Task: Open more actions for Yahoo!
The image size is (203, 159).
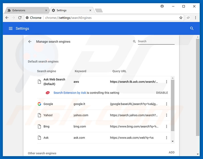Action: point(167,115)
